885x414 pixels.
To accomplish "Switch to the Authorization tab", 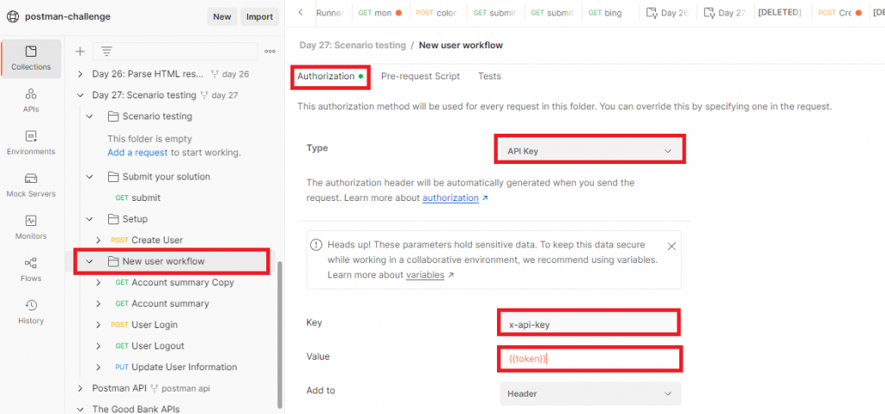I will tap(330, 76).
